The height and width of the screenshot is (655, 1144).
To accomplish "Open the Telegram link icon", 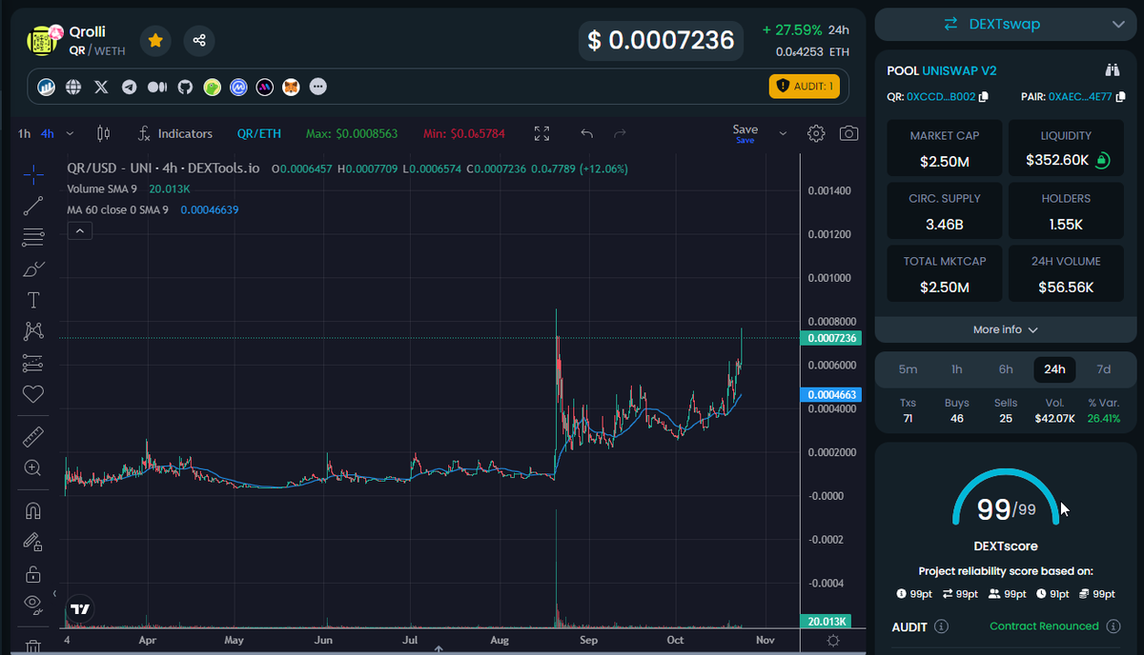I will coord(129,87).
